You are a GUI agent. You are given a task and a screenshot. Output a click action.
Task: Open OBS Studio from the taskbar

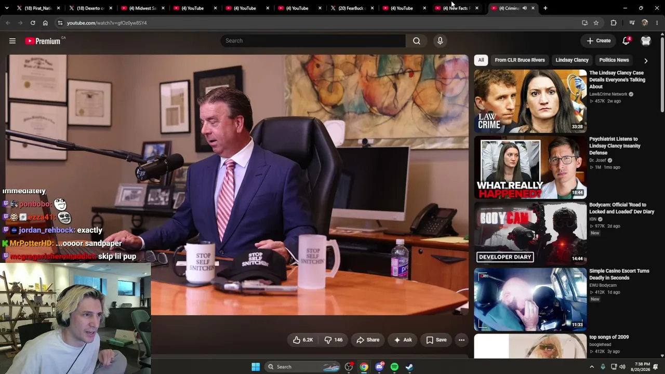pyautogui.click(x=349, y=367)
